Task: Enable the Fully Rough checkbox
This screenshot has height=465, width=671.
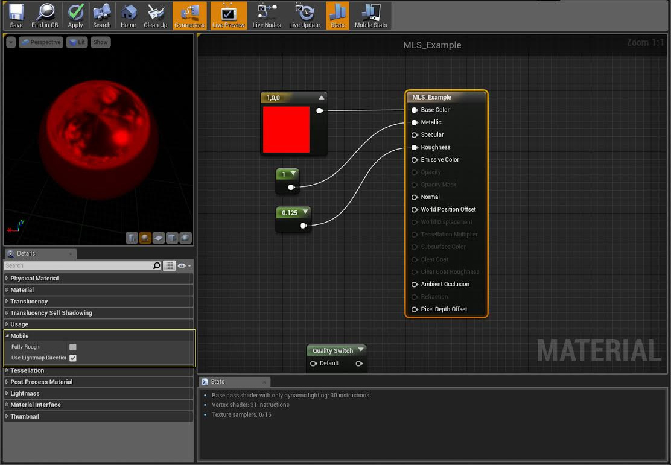Action: (73, 347)
